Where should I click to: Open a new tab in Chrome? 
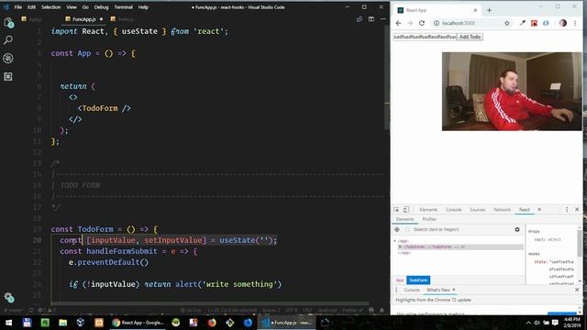[x=489, y=10]
